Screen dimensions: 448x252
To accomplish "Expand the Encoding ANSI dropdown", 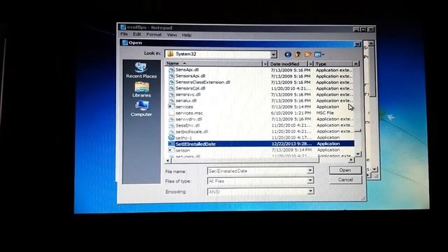I will (x=311, y=191).
